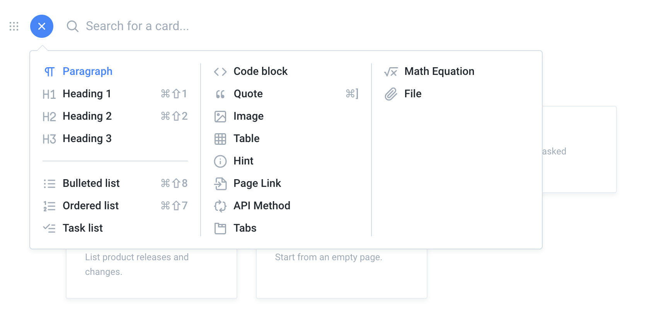Open the nine-dot grid menu icon
The width and height of the screenshot is (654, 322).
[x=14, y=26]
